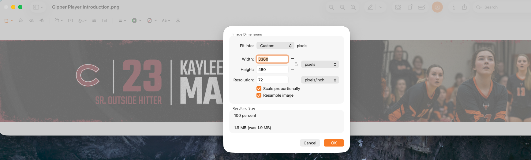Click the Adjust Size toolbar icon
The height and width of the screenshot is (160, 531).
[105, 20]
